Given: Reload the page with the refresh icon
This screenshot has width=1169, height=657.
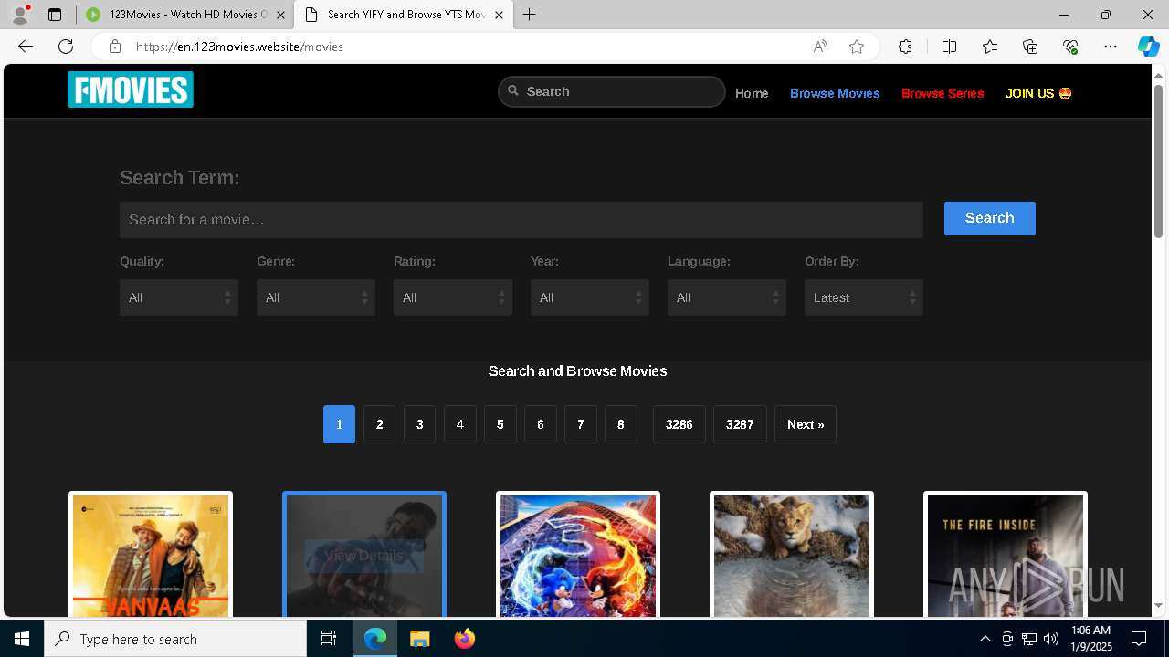Looking at the screenshot, I should [66, 47].
